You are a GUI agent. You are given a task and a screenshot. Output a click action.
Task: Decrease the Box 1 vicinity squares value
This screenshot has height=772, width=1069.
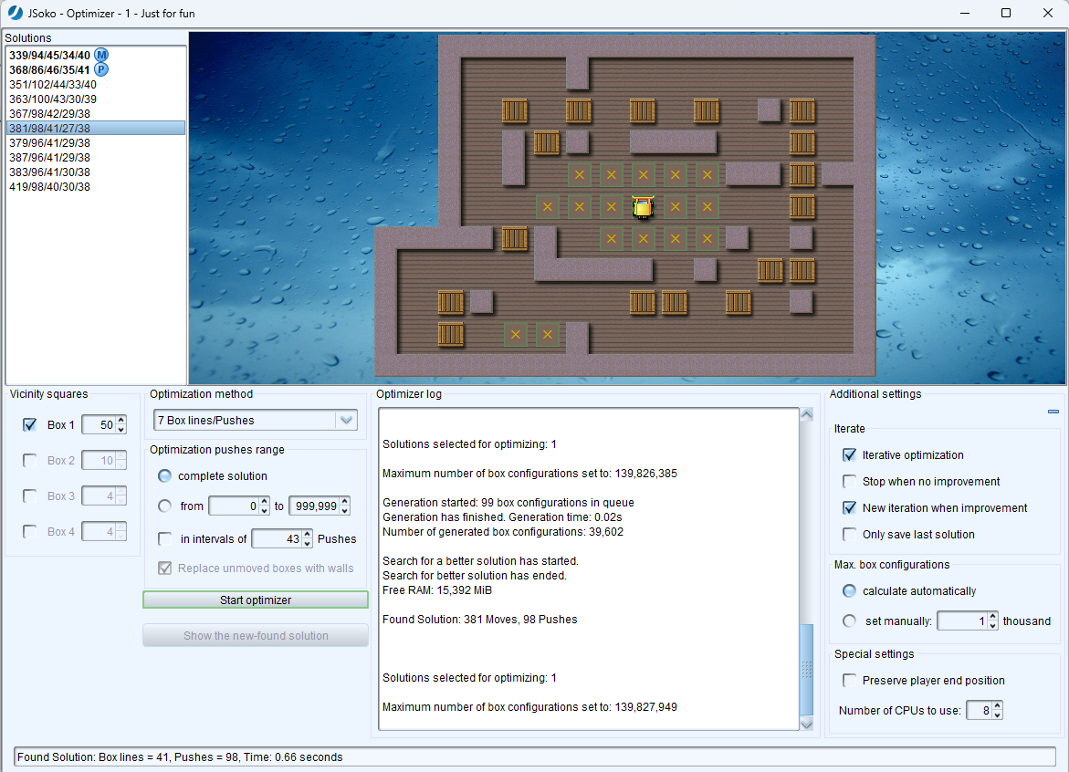point(121,429)
